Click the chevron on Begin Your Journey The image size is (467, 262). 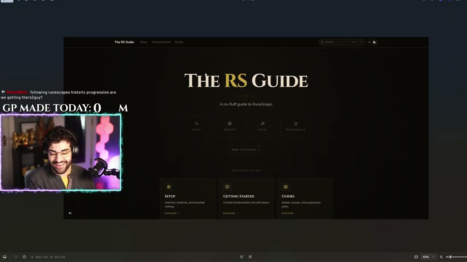pos(259,150)
